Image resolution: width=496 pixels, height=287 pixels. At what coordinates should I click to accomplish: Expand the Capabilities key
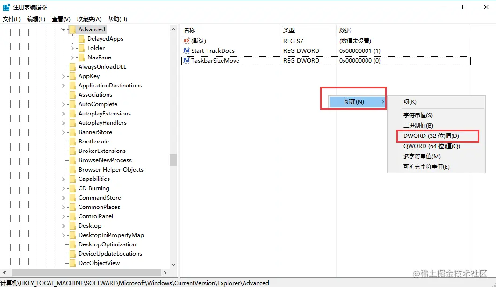[63, 179]
